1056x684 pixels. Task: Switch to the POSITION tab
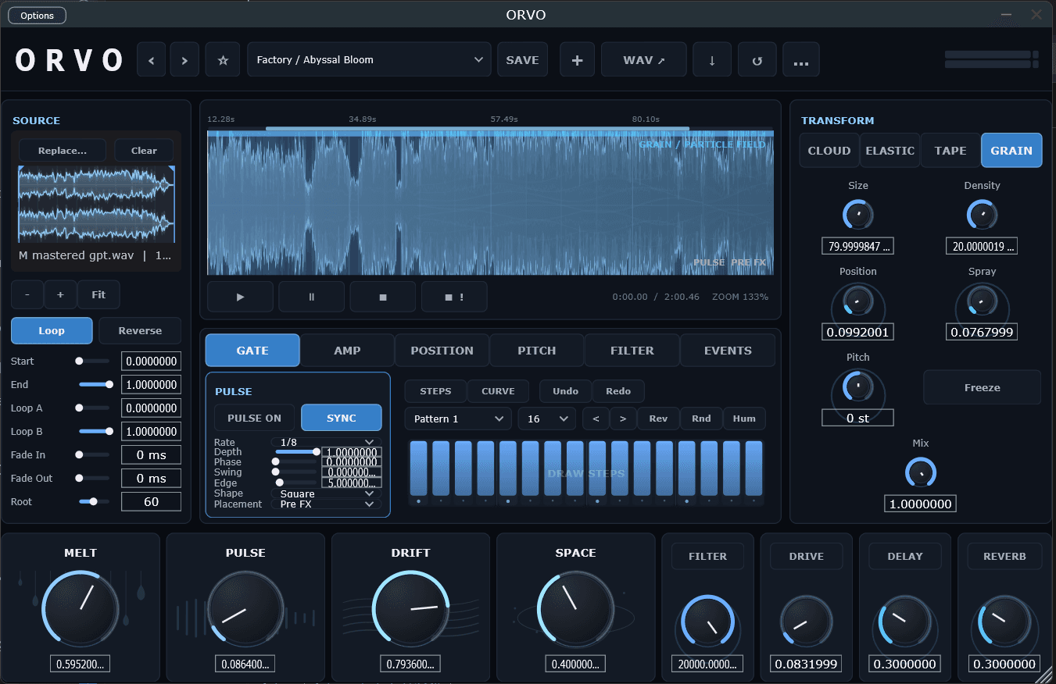(x=442, y=351)
